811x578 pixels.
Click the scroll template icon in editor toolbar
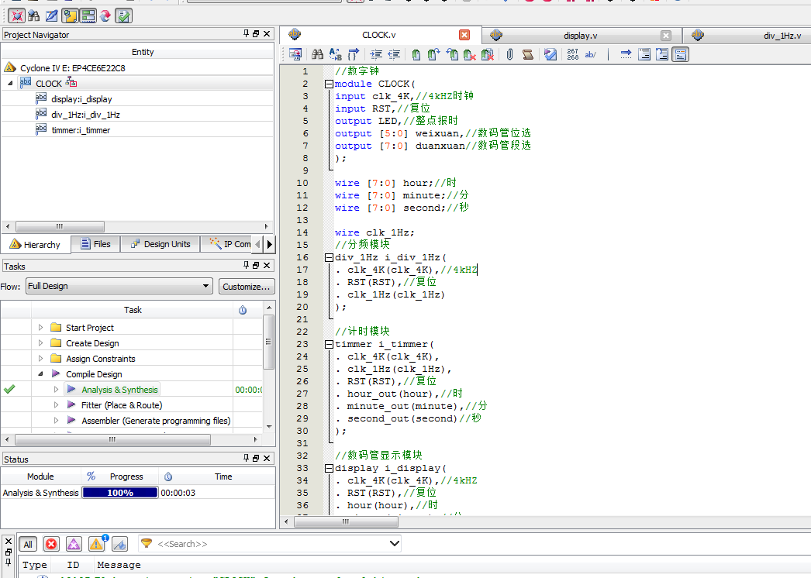(x=527, y=54)
